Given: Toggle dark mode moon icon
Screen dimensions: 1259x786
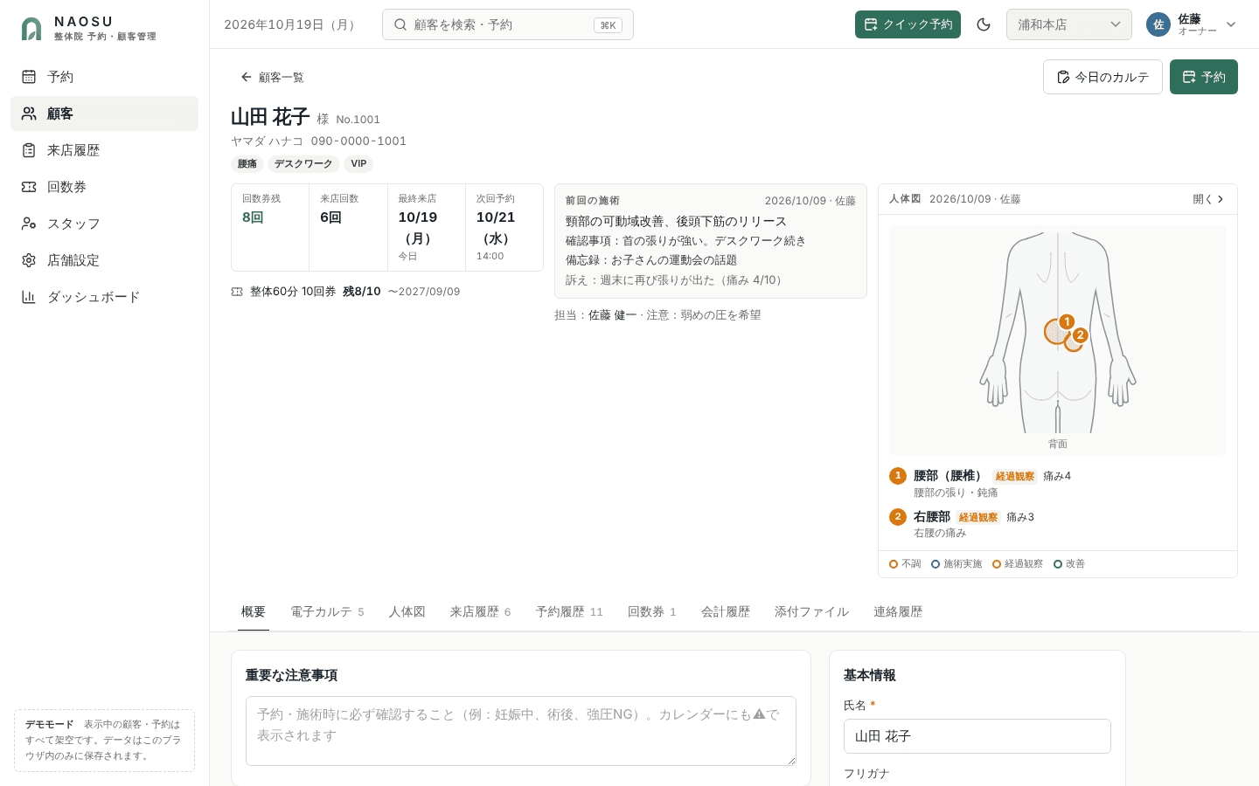Looking at the screenshot, I should (x=984, y=24).
